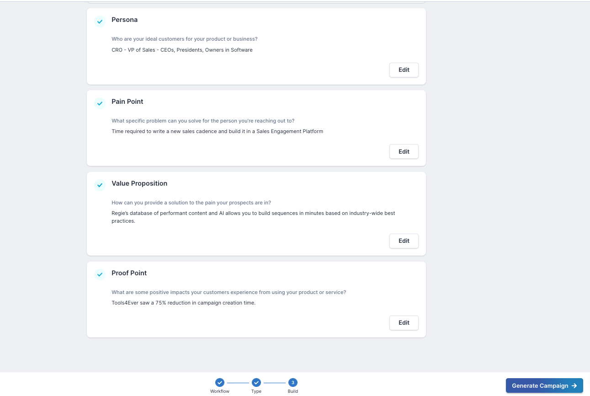Select the Value Proposition title

[139, 184]
